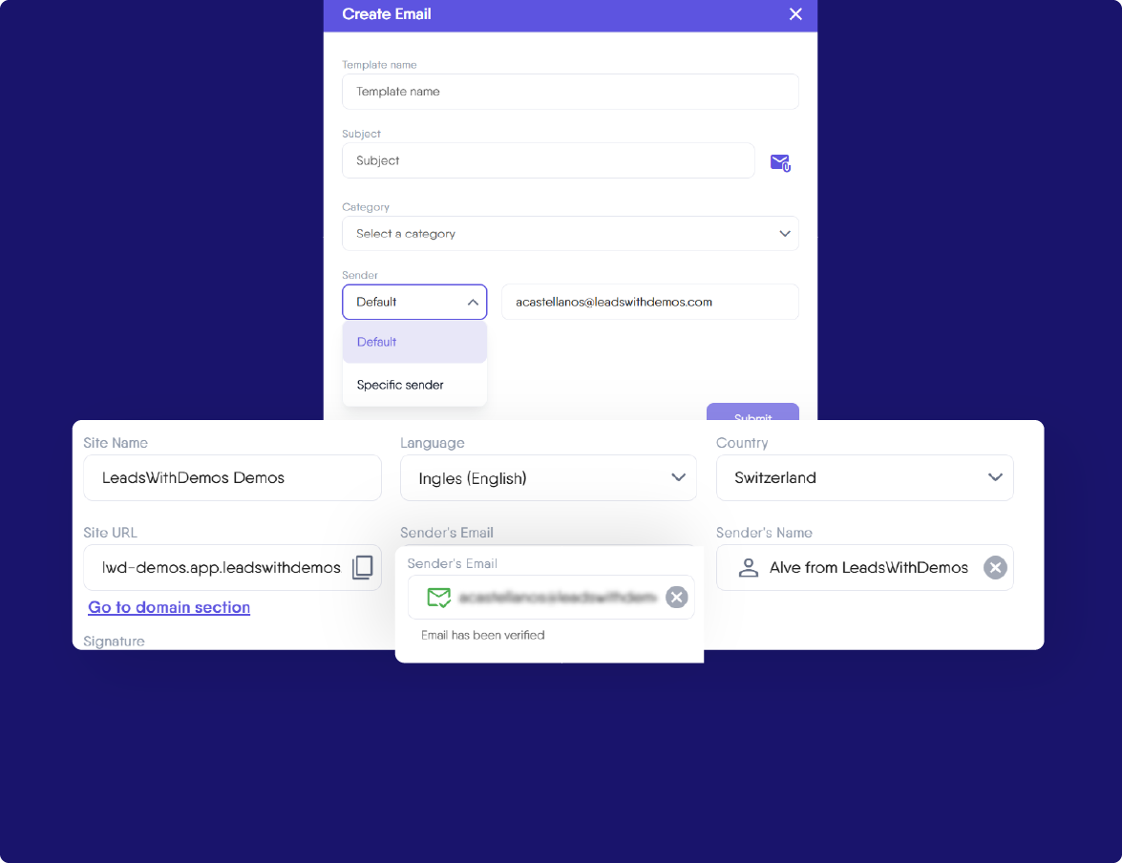Click the Site Name input box

coord(232,477)
